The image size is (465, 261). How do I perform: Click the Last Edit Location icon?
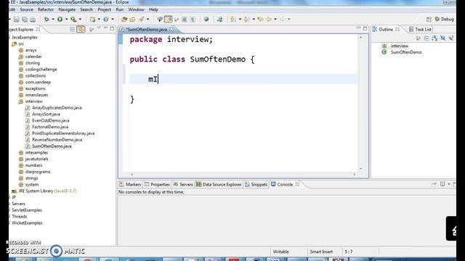pos(260,20)
